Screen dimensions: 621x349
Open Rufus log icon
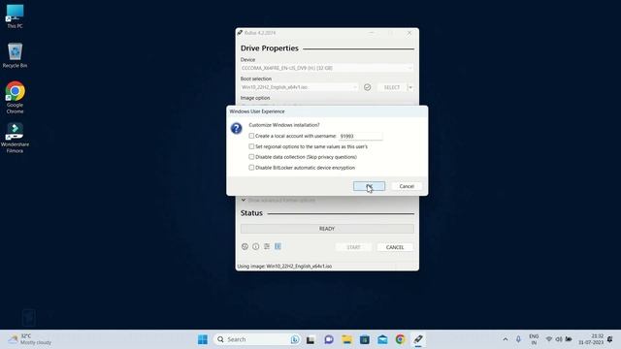[x=278, y=246]
